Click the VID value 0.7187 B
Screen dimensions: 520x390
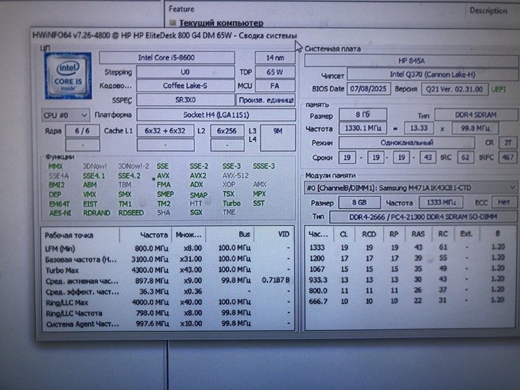[276, 280]
